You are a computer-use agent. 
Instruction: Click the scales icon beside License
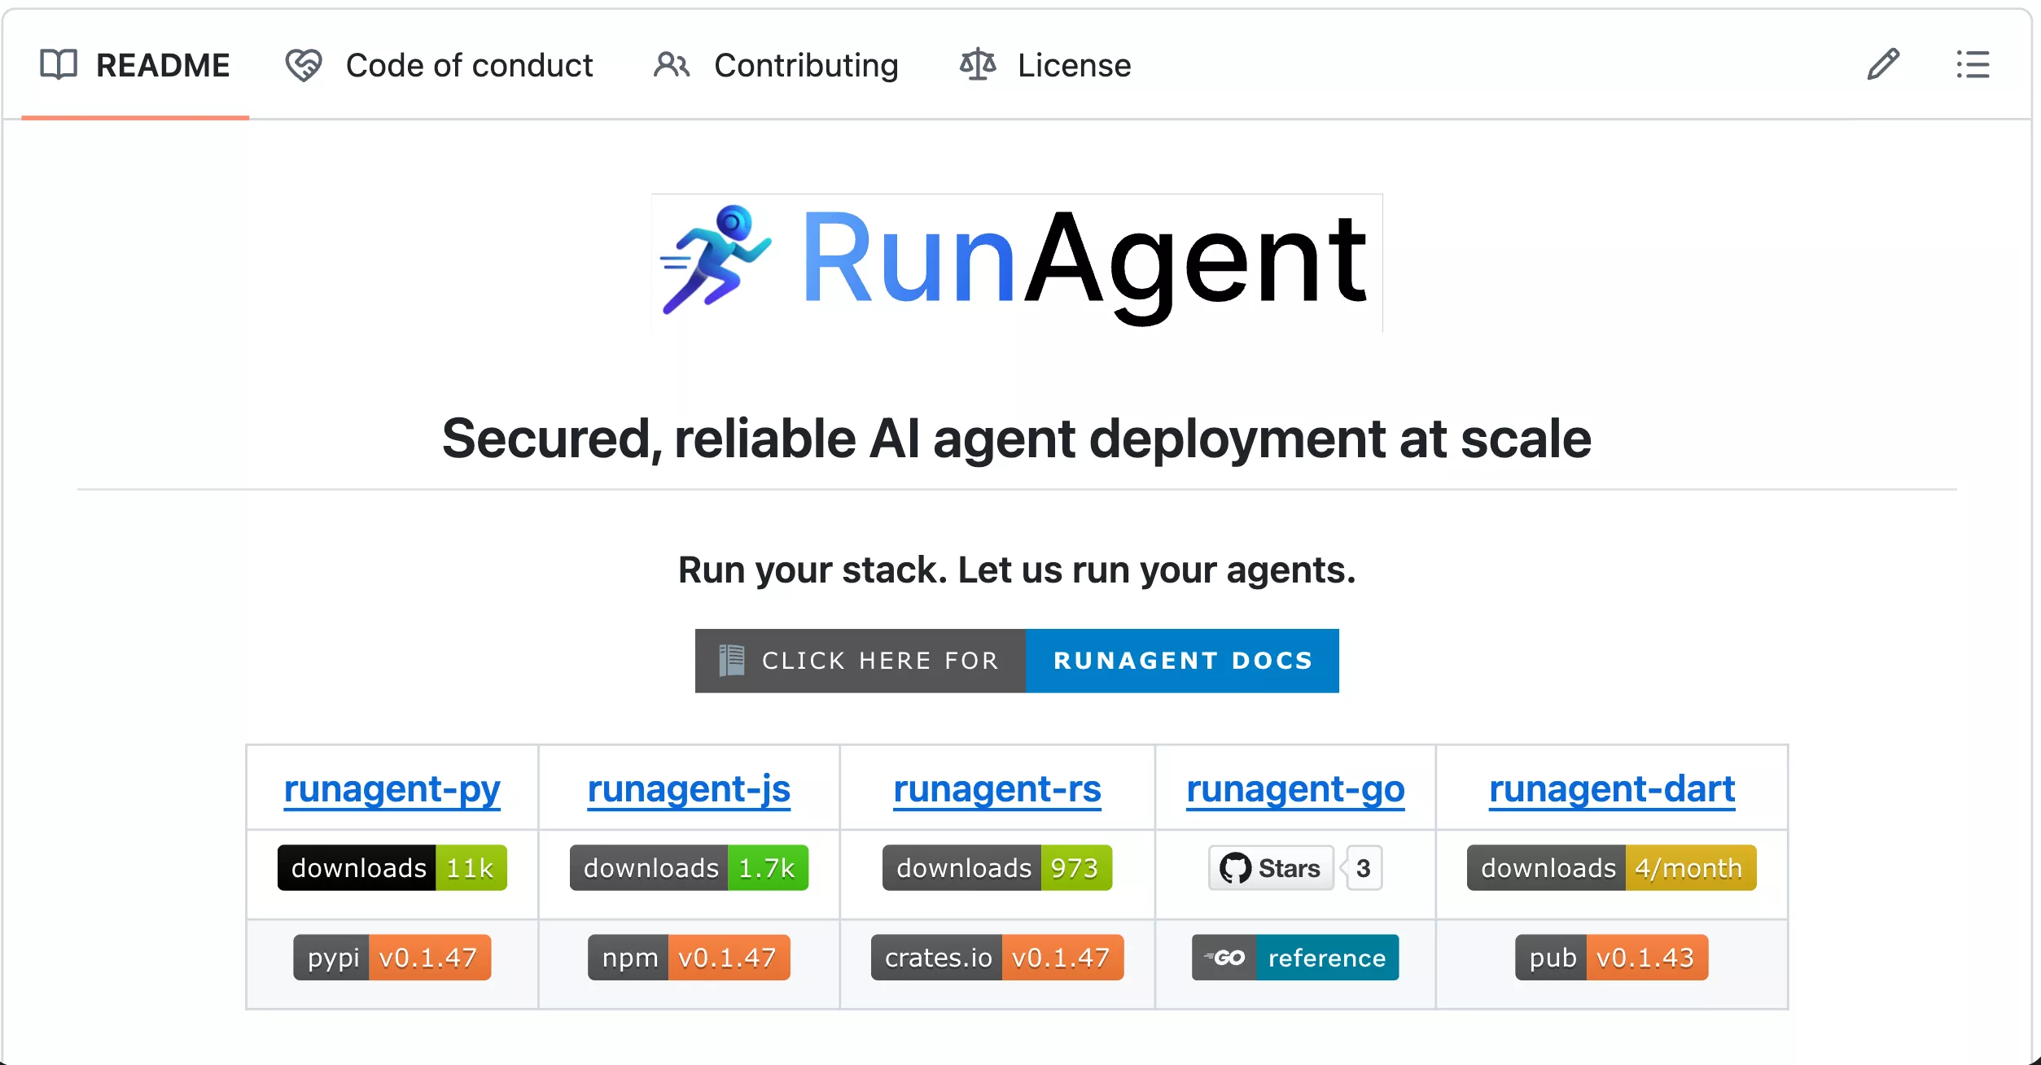(977, 64)
